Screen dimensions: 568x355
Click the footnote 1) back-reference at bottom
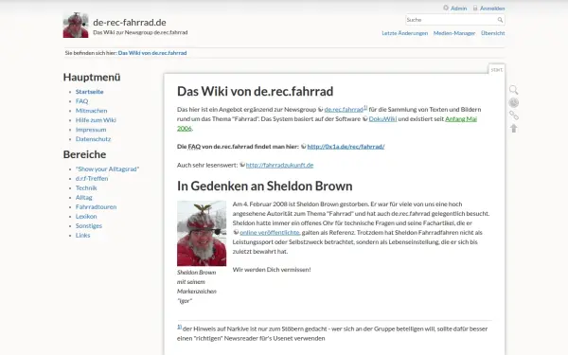coord(179,327)
